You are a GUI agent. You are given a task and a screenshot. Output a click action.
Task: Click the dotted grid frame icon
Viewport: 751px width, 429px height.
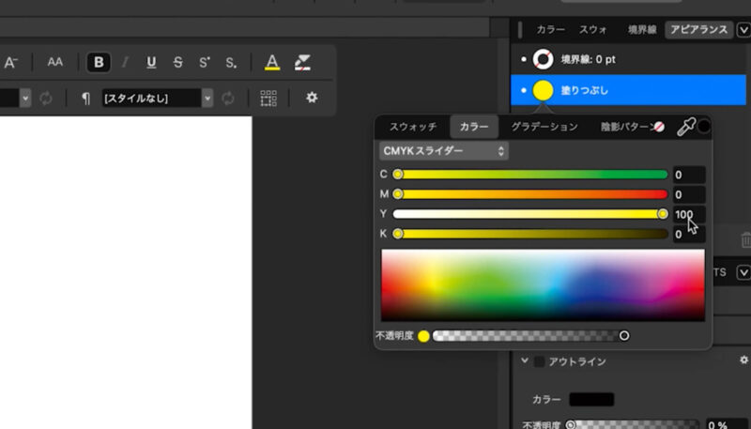(x=268, y=99)
